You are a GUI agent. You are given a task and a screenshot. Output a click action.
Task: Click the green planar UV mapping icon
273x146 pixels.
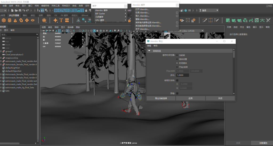(x=228, y=20)
